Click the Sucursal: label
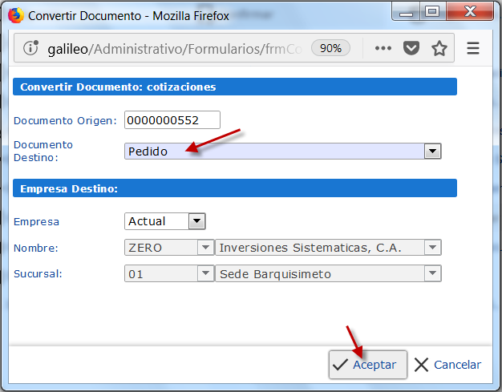 tap(38, 274)
